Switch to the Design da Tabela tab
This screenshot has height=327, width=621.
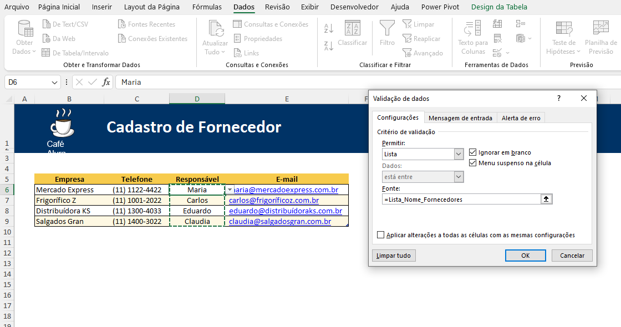click(x=499, y=7)
